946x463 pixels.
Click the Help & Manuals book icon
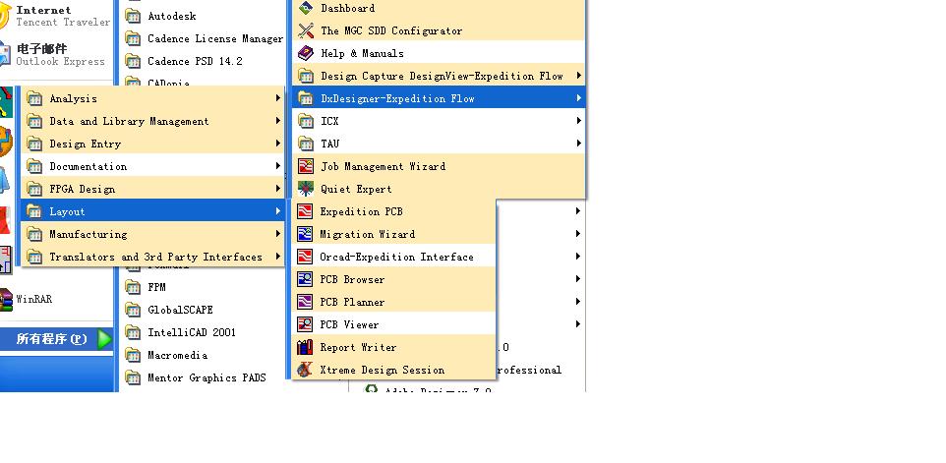pos(306,53)
